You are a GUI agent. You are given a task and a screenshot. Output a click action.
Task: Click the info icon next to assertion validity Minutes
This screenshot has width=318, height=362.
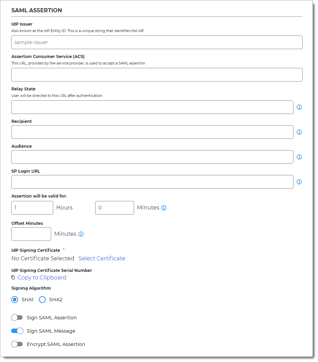163,207
